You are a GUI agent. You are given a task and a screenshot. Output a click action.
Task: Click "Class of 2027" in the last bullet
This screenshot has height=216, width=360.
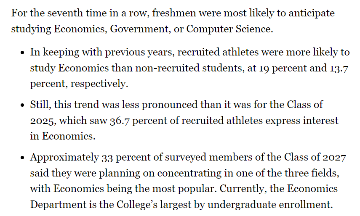(315, 157)
